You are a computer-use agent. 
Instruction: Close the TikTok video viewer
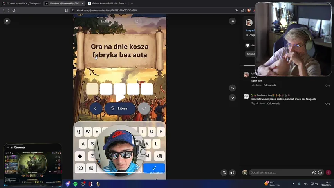click(7, 21)
